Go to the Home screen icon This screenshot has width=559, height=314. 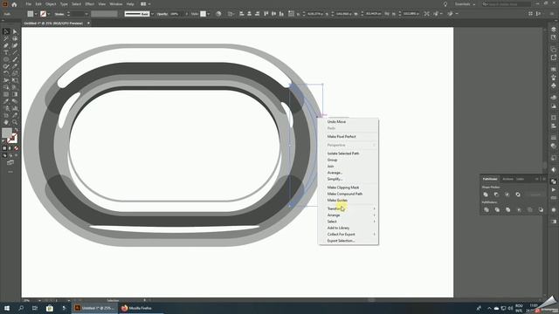14,4
